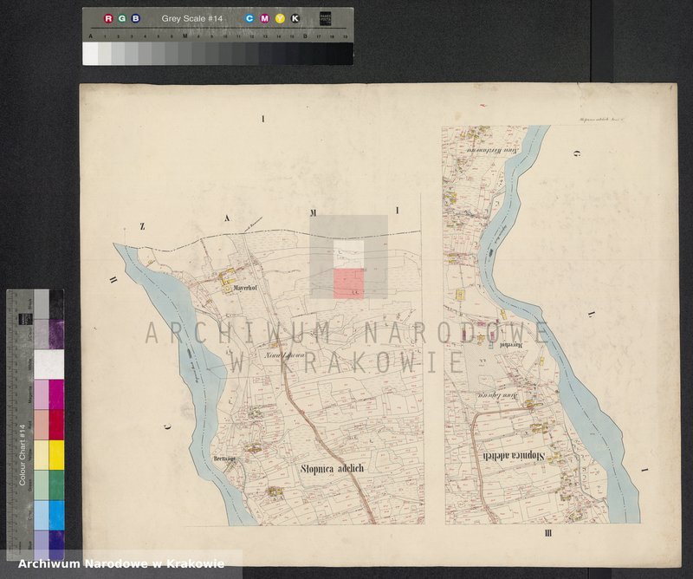Click the letter M marker on the upper border
693x579 pixels.
click(x=314, y=213)
